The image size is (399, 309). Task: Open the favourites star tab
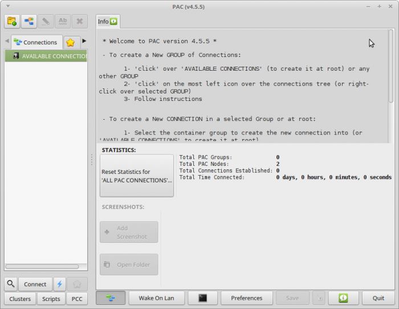point(71,43)
